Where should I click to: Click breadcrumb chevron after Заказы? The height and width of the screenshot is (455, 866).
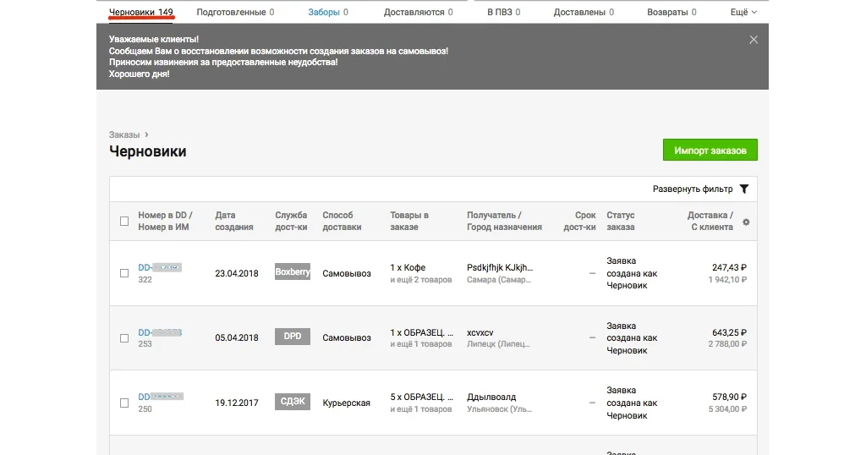tap(146, 134)
